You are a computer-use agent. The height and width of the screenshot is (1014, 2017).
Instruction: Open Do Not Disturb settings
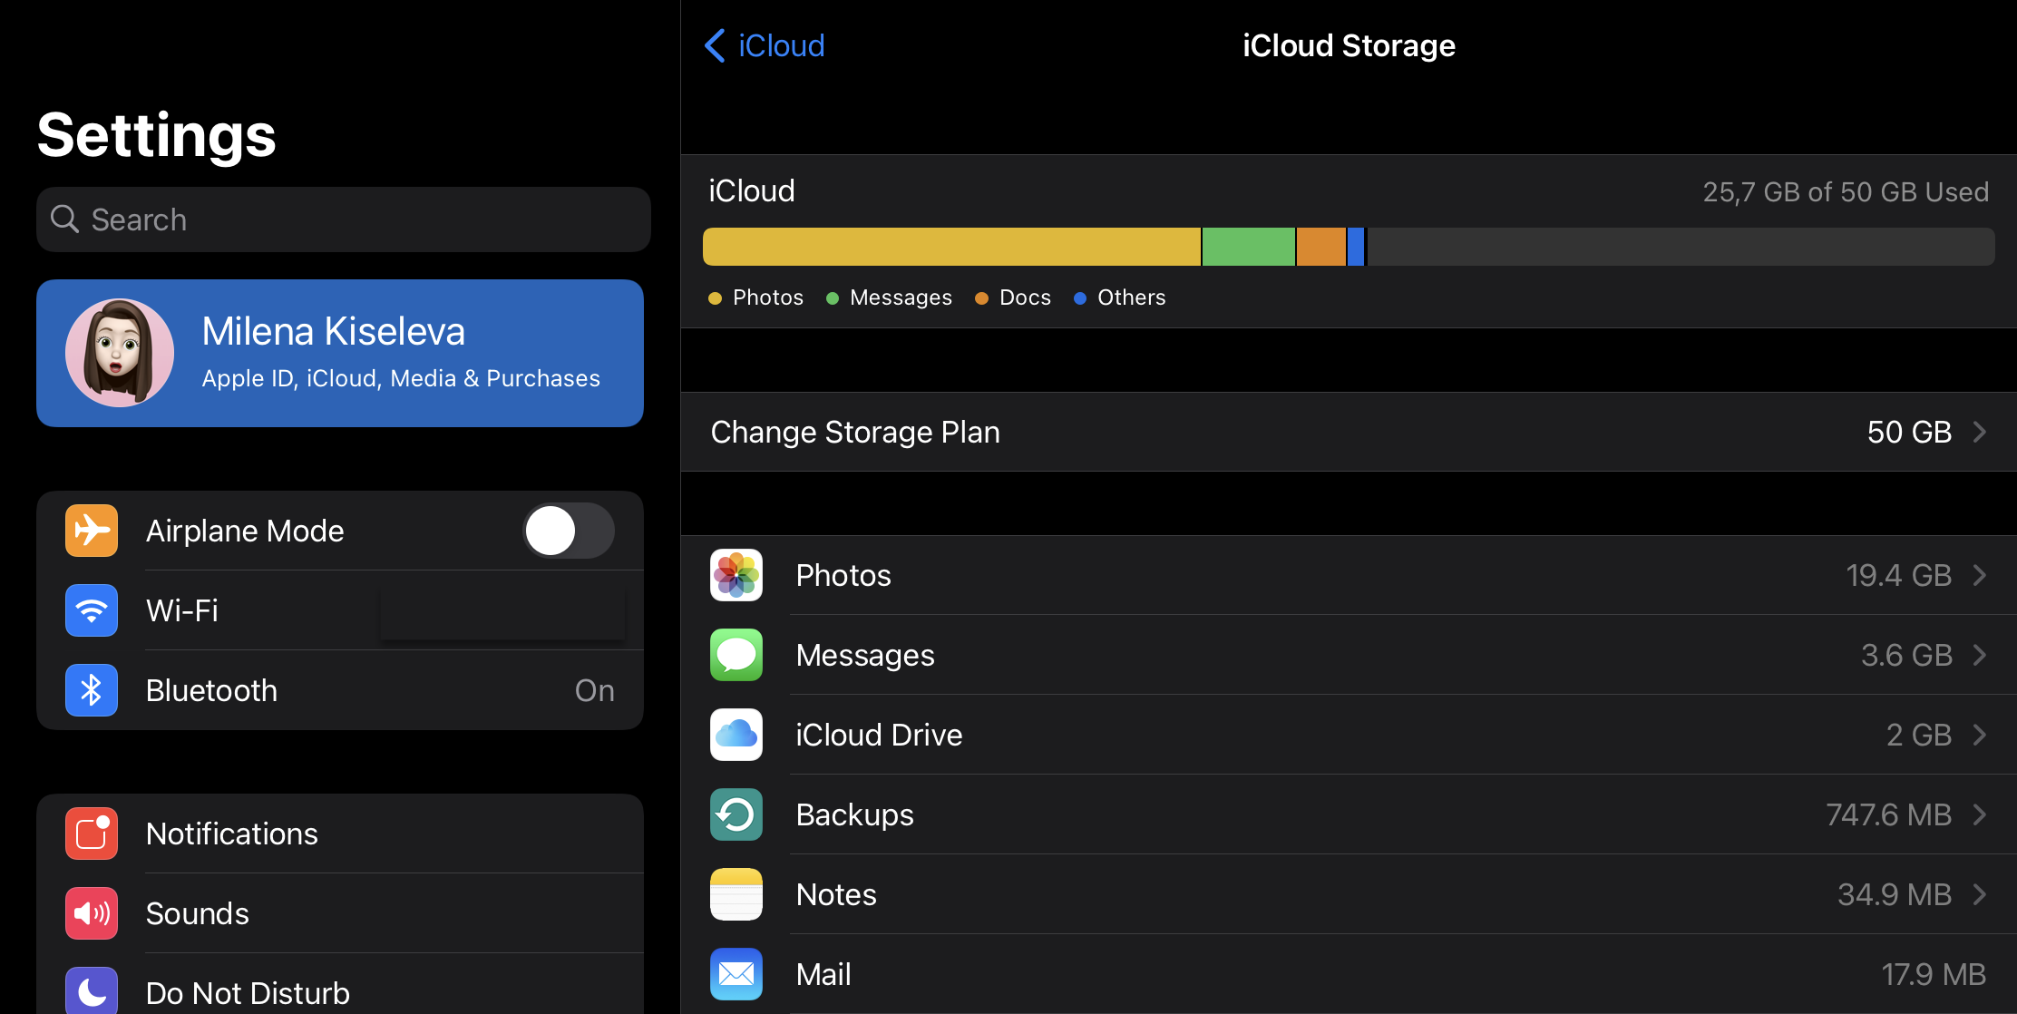(x=340, y=984)
